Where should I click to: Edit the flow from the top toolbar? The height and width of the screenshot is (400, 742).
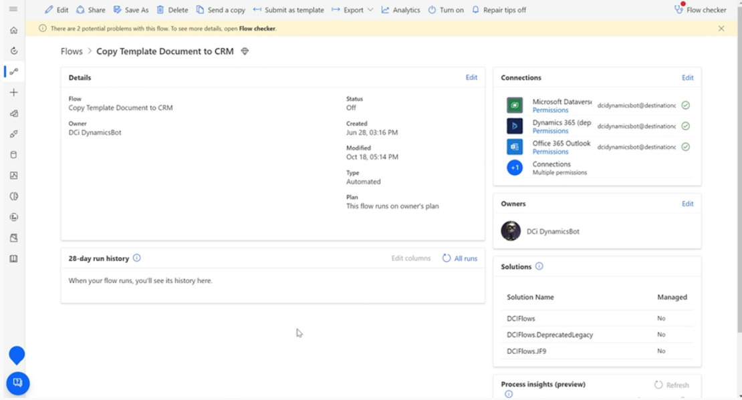click(56, 10)
